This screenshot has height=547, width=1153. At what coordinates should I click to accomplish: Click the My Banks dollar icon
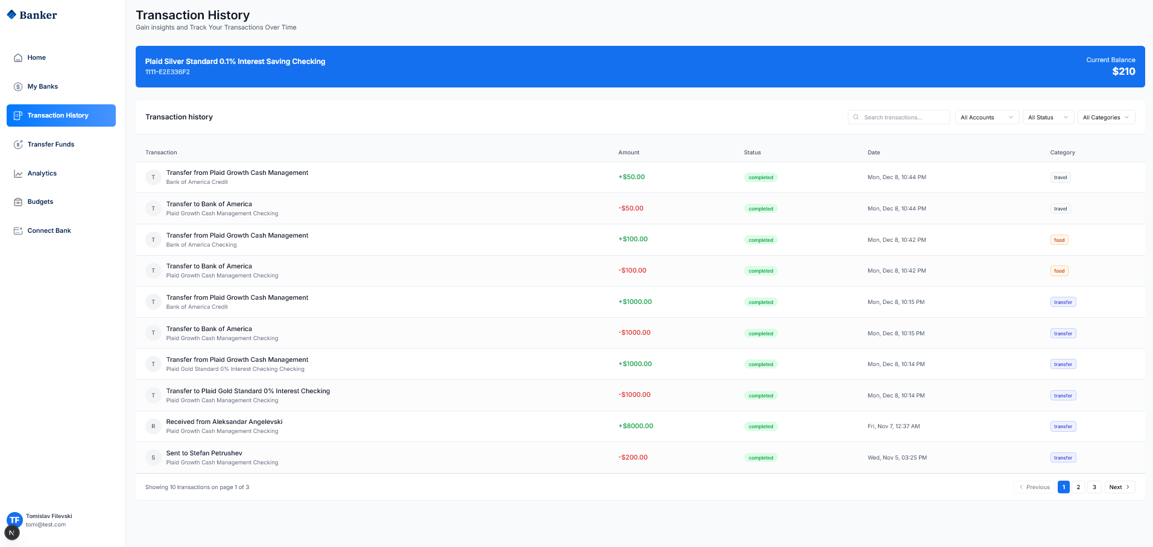(x=18, y=87)
